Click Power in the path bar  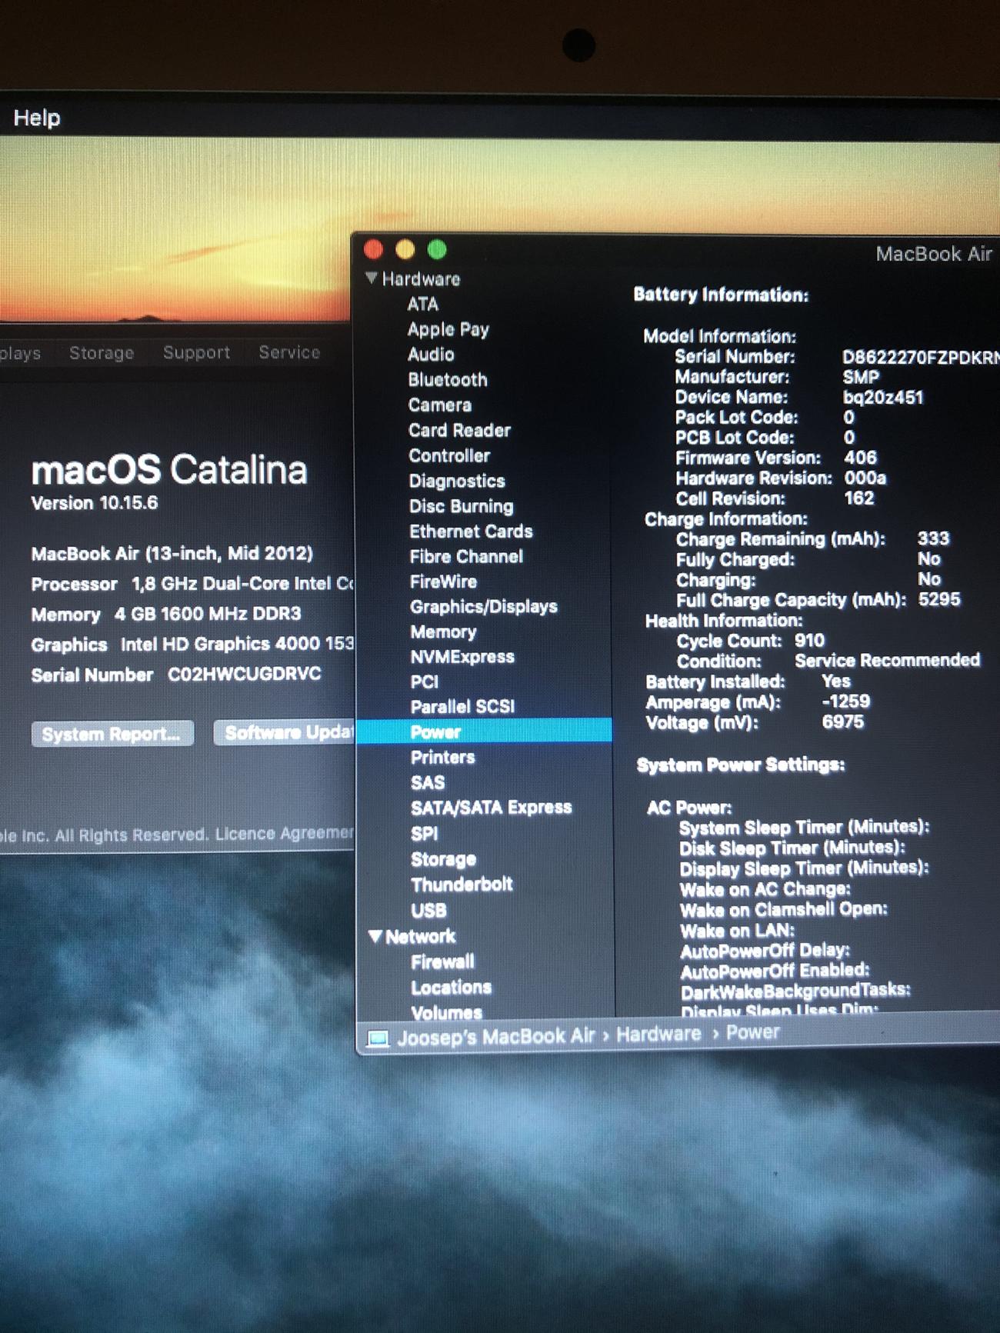[x=752, y=1032]
